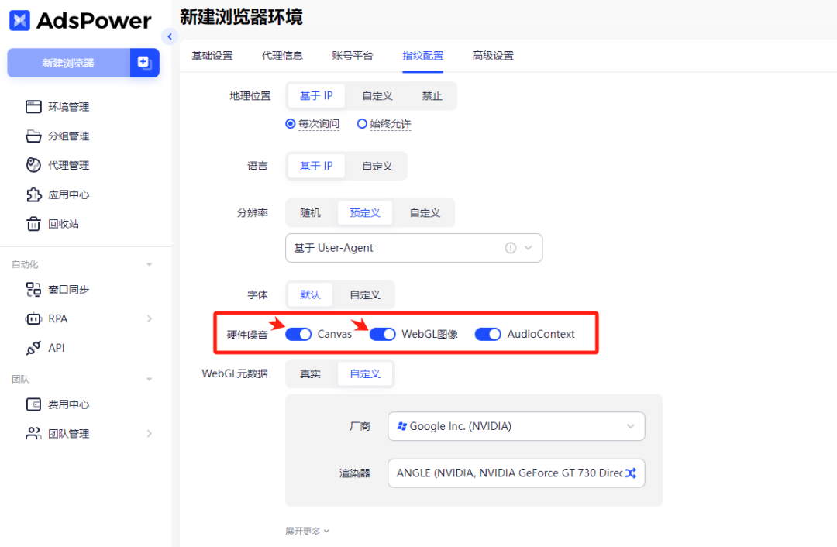This screenshot has height=547, width=837.
Task: Click the Google icon in 厂商 field
Action: click(x=402, y=426)
